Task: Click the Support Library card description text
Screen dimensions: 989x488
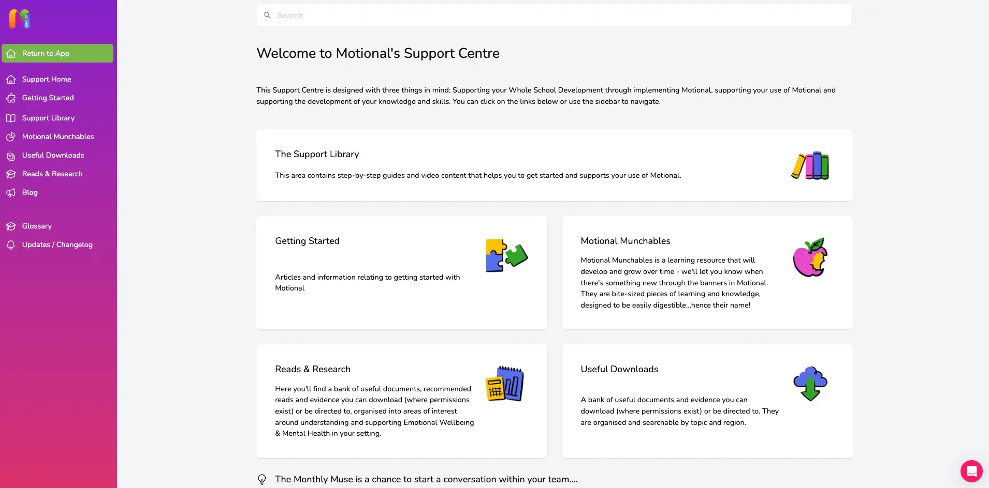Action: point(478,175)
